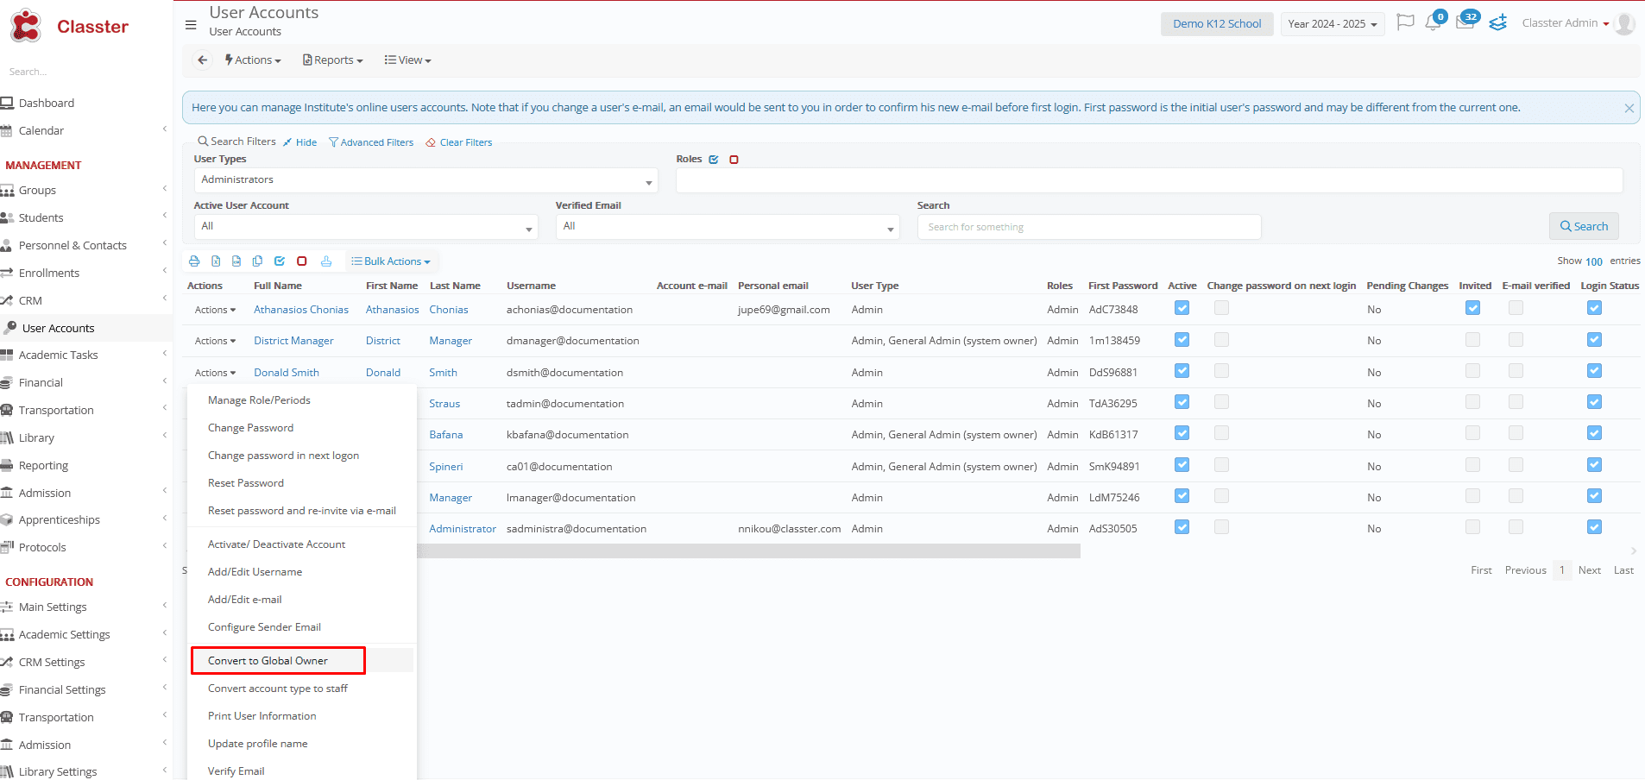1645x780 pixels.
Task: Open User Accounts in the sidebar
Action: [x=58, y=328]
